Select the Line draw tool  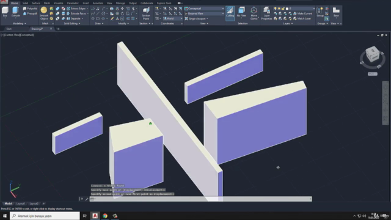point(98,13)
